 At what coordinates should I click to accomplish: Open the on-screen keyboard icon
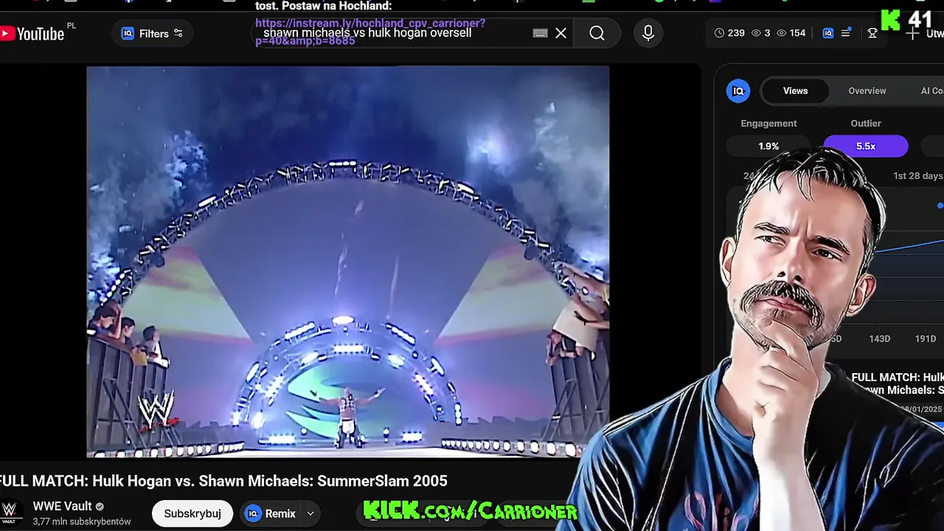click(540, 33)
